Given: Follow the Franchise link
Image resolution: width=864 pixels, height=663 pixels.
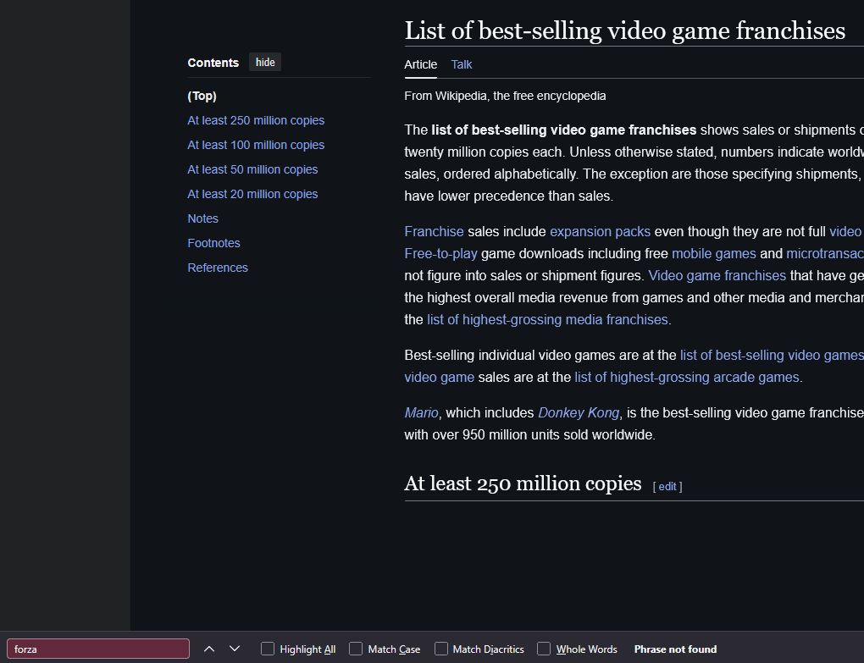Looking at the screenshot, I should click(x=434, y=231).
